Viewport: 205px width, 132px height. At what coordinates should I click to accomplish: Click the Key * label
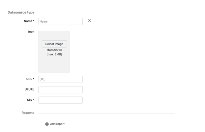[30, 100]
